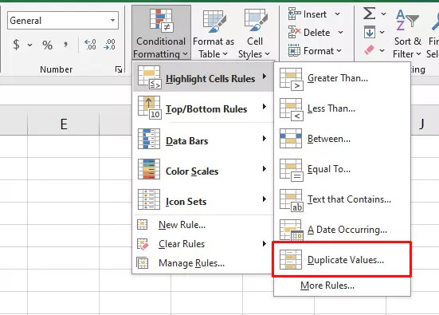Select Duplicate Values... rule

tap(342, 260)
